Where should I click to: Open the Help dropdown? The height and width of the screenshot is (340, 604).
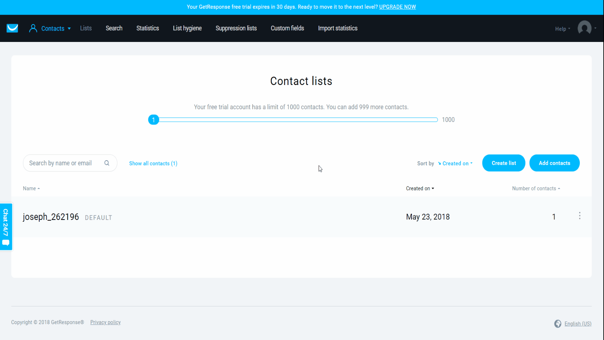click(x=562, y=29)
